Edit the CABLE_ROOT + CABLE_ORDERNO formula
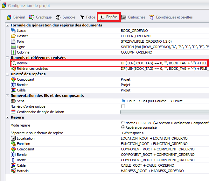The height and width of the screenshot is (181, 209). click(x=148, y=165)
